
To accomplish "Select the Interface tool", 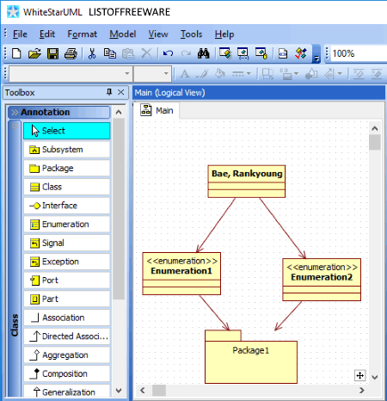I will 67,206.
